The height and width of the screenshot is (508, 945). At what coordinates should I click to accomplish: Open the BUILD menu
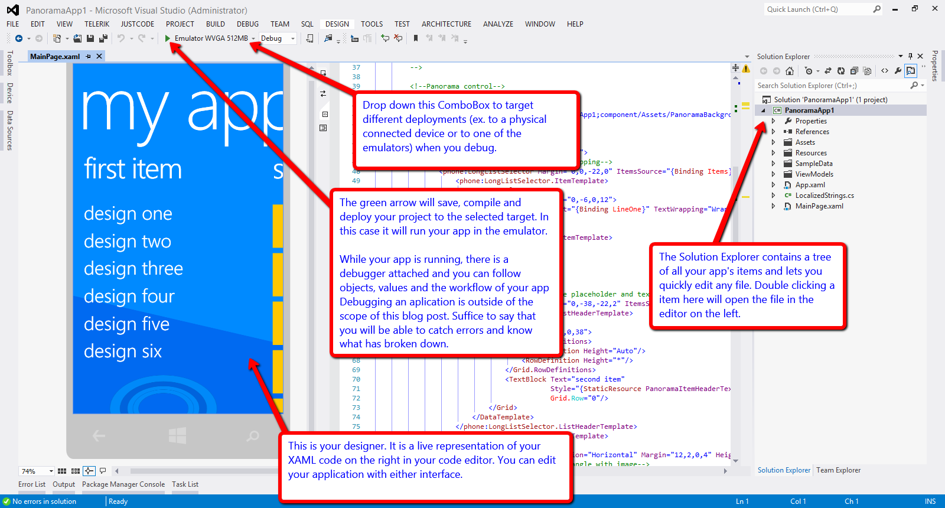click(216, 24)
